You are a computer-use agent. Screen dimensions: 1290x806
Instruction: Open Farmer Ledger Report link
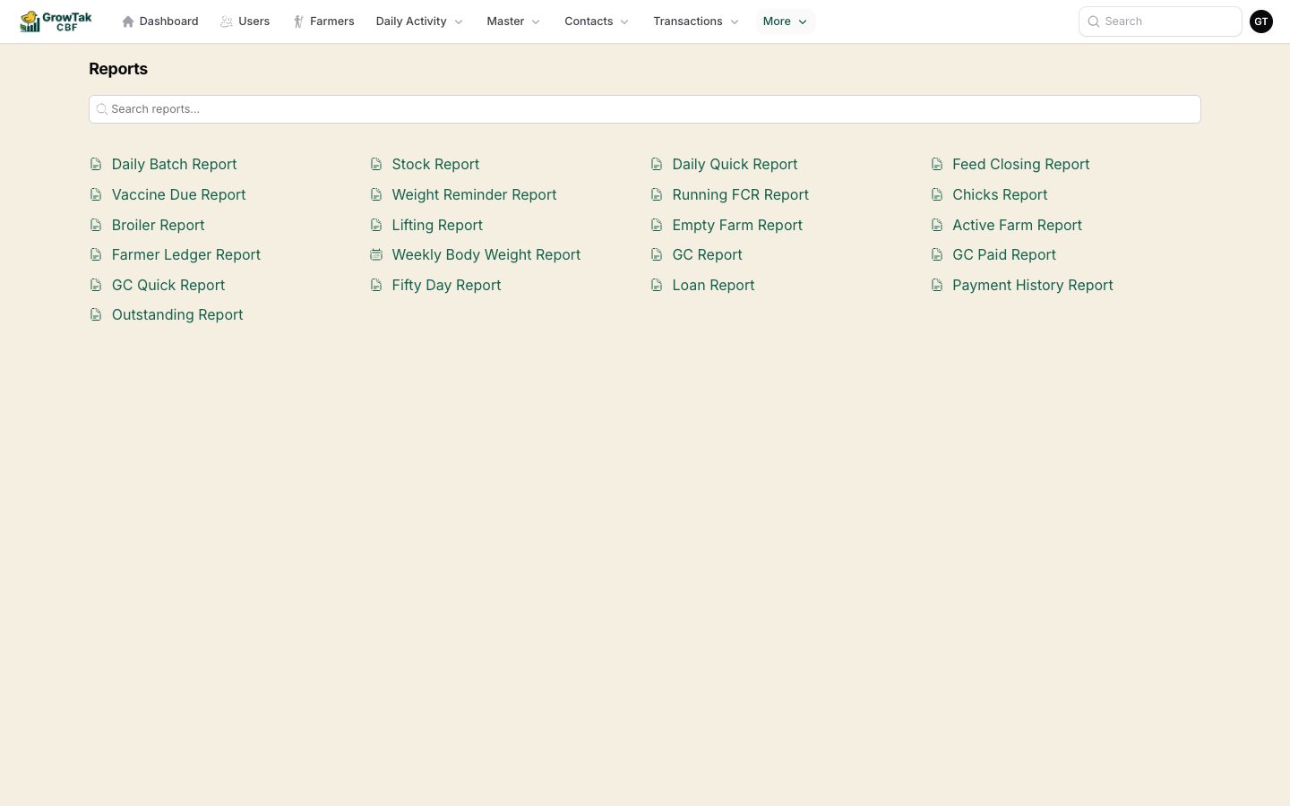185,255
